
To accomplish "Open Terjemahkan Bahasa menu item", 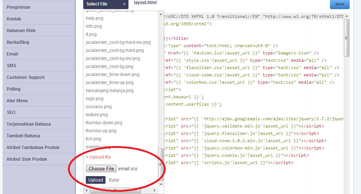I will pyautogui.click(x=28, y=124).
